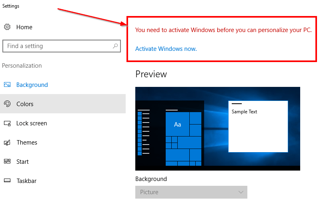This screenshot has height=201, width=319.
Task: Click the Colors palette icon
Action: click(x=7, y=104)
